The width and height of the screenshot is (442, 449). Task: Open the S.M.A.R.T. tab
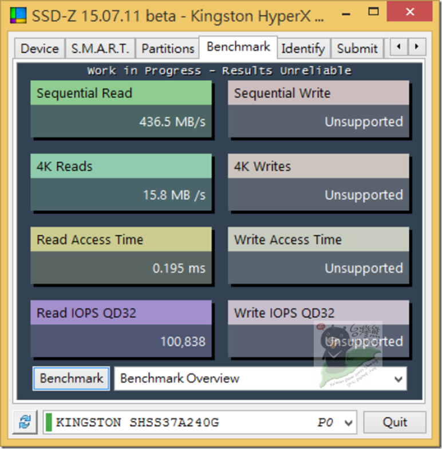coord(100,48)
